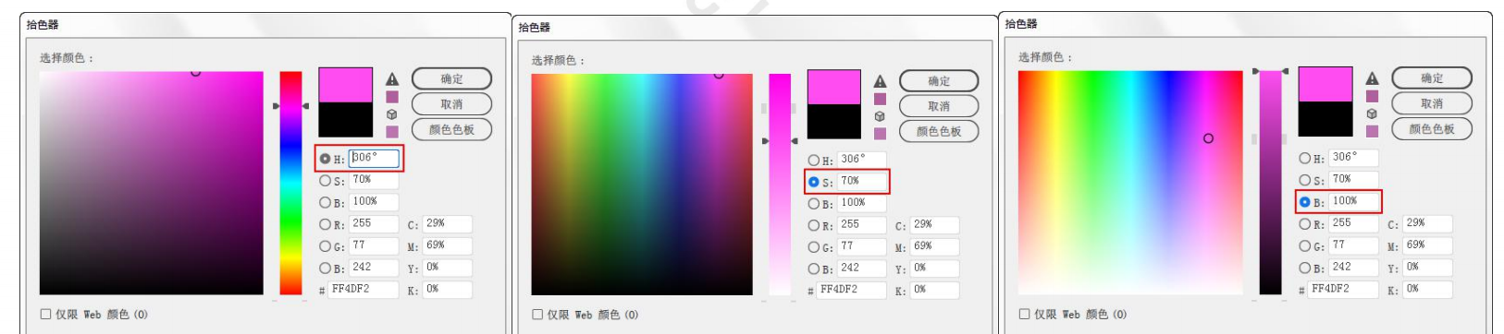The height and width of the screenshot is (334, 1504).
Task: Click the small in-gamut swatch under the warning triangle in the H-selected picker
Action: coord(392,97)
